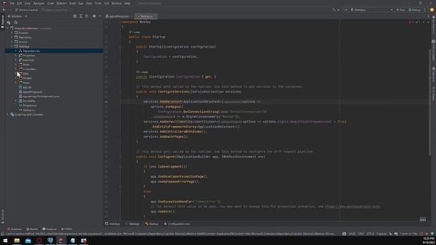Collapse all nodes in Solution explorer
The height and width of the screenshot is (245, 436).
coord(87,16)
